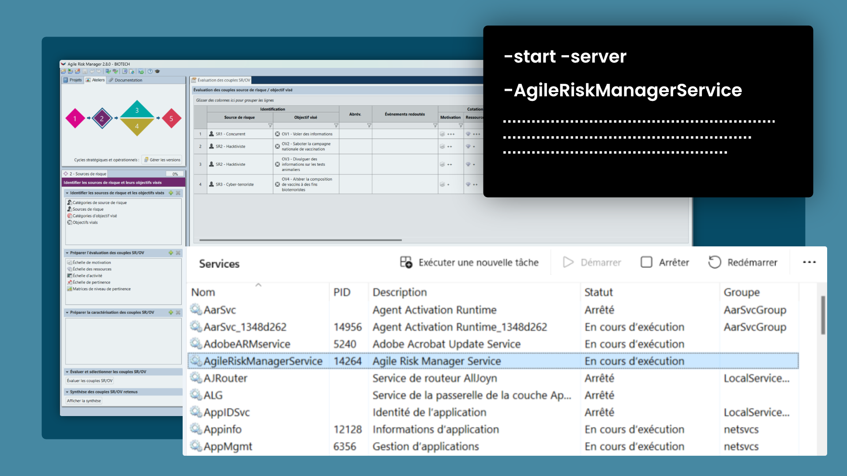Open filter for Objectif visé column
Screen dimensions: 847x476
[x=336, y=126]
